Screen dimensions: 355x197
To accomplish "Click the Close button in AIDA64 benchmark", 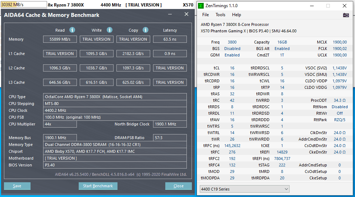I will coord(179,186).
